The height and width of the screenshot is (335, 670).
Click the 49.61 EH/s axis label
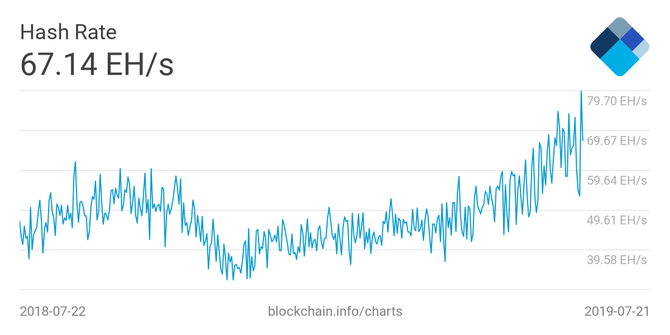616,220
